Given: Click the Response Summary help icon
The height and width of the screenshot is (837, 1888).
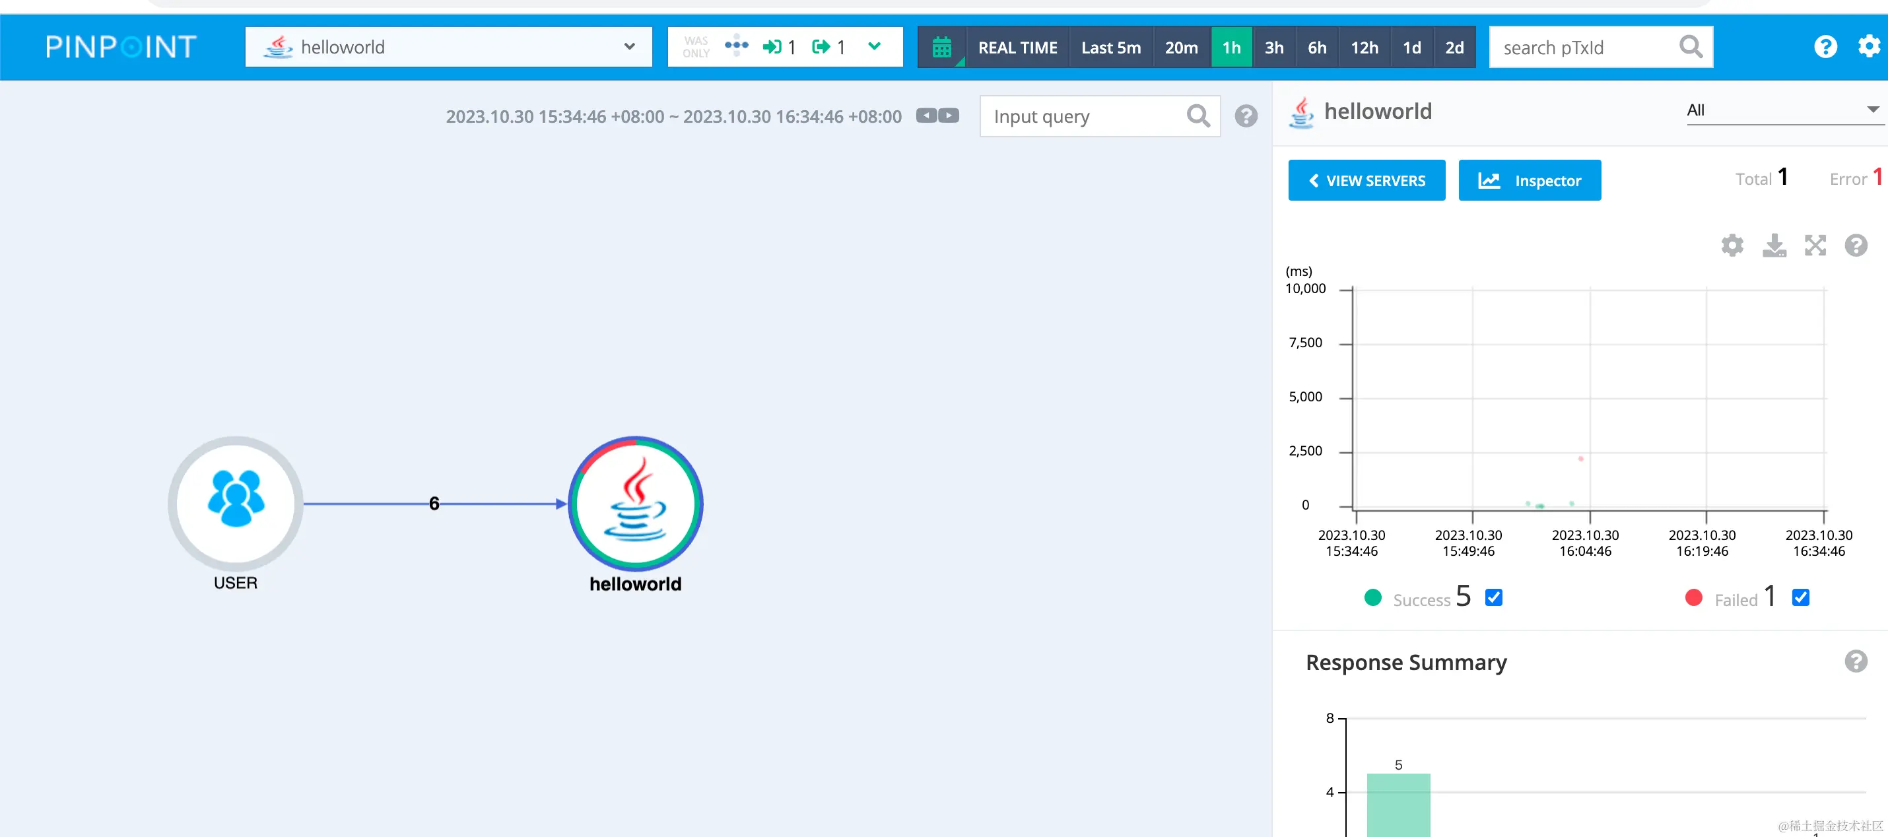Looking at the screenshot, I should pos(1856,661).
